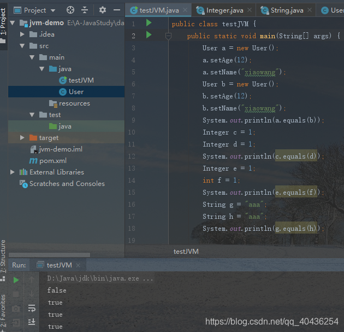Close the testJVM run tab

point(78,265)
